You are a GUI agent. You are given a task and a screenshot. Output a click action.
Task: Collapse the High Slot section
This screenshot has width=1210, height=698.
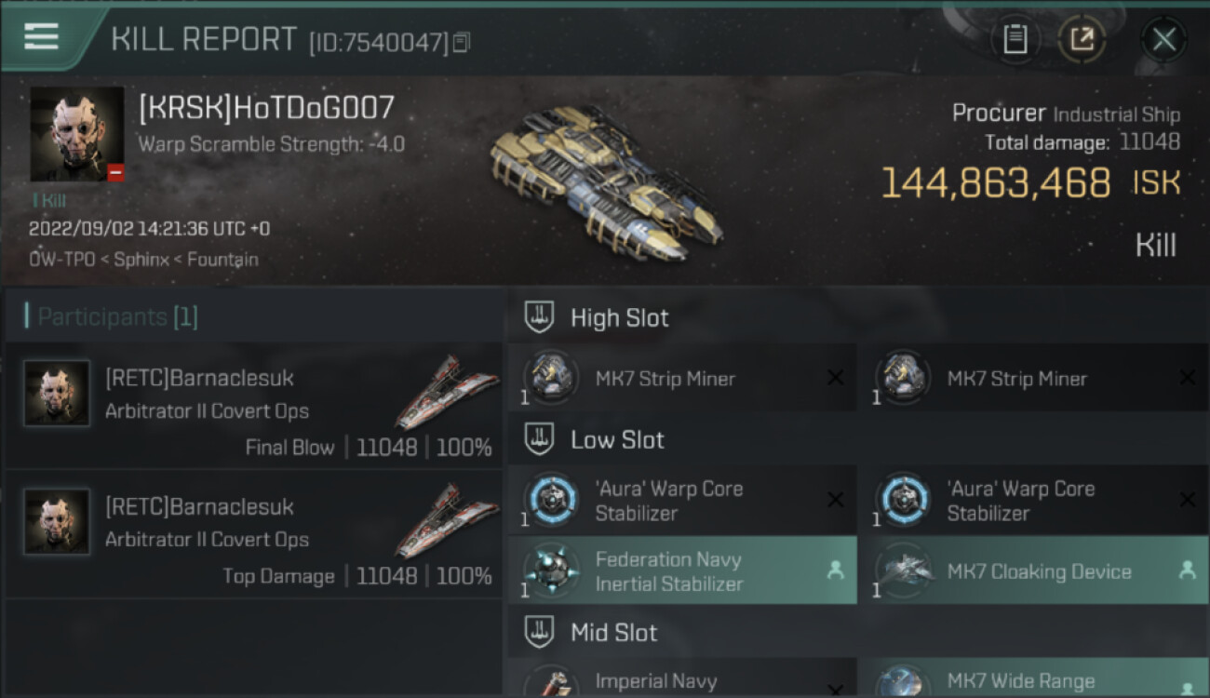[x=540, y=317]
